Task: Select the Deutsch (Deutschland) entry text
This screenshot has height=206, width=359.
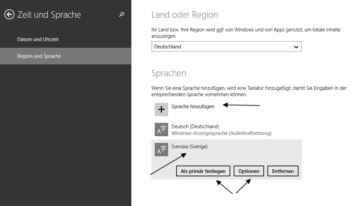Action: tap(195, 127)
